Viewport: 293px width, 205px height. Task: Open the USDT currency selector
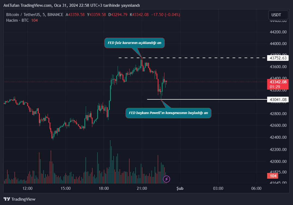278,15
